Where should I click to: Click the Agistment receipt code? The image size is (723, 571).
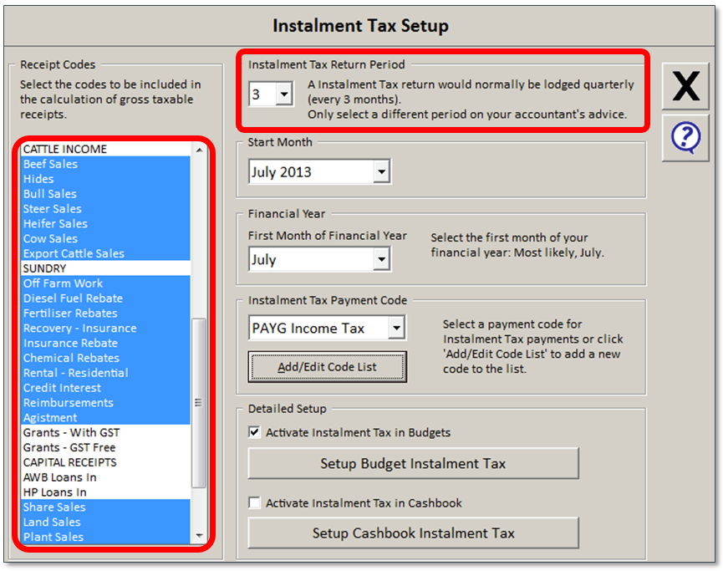[x=106, y=417]
